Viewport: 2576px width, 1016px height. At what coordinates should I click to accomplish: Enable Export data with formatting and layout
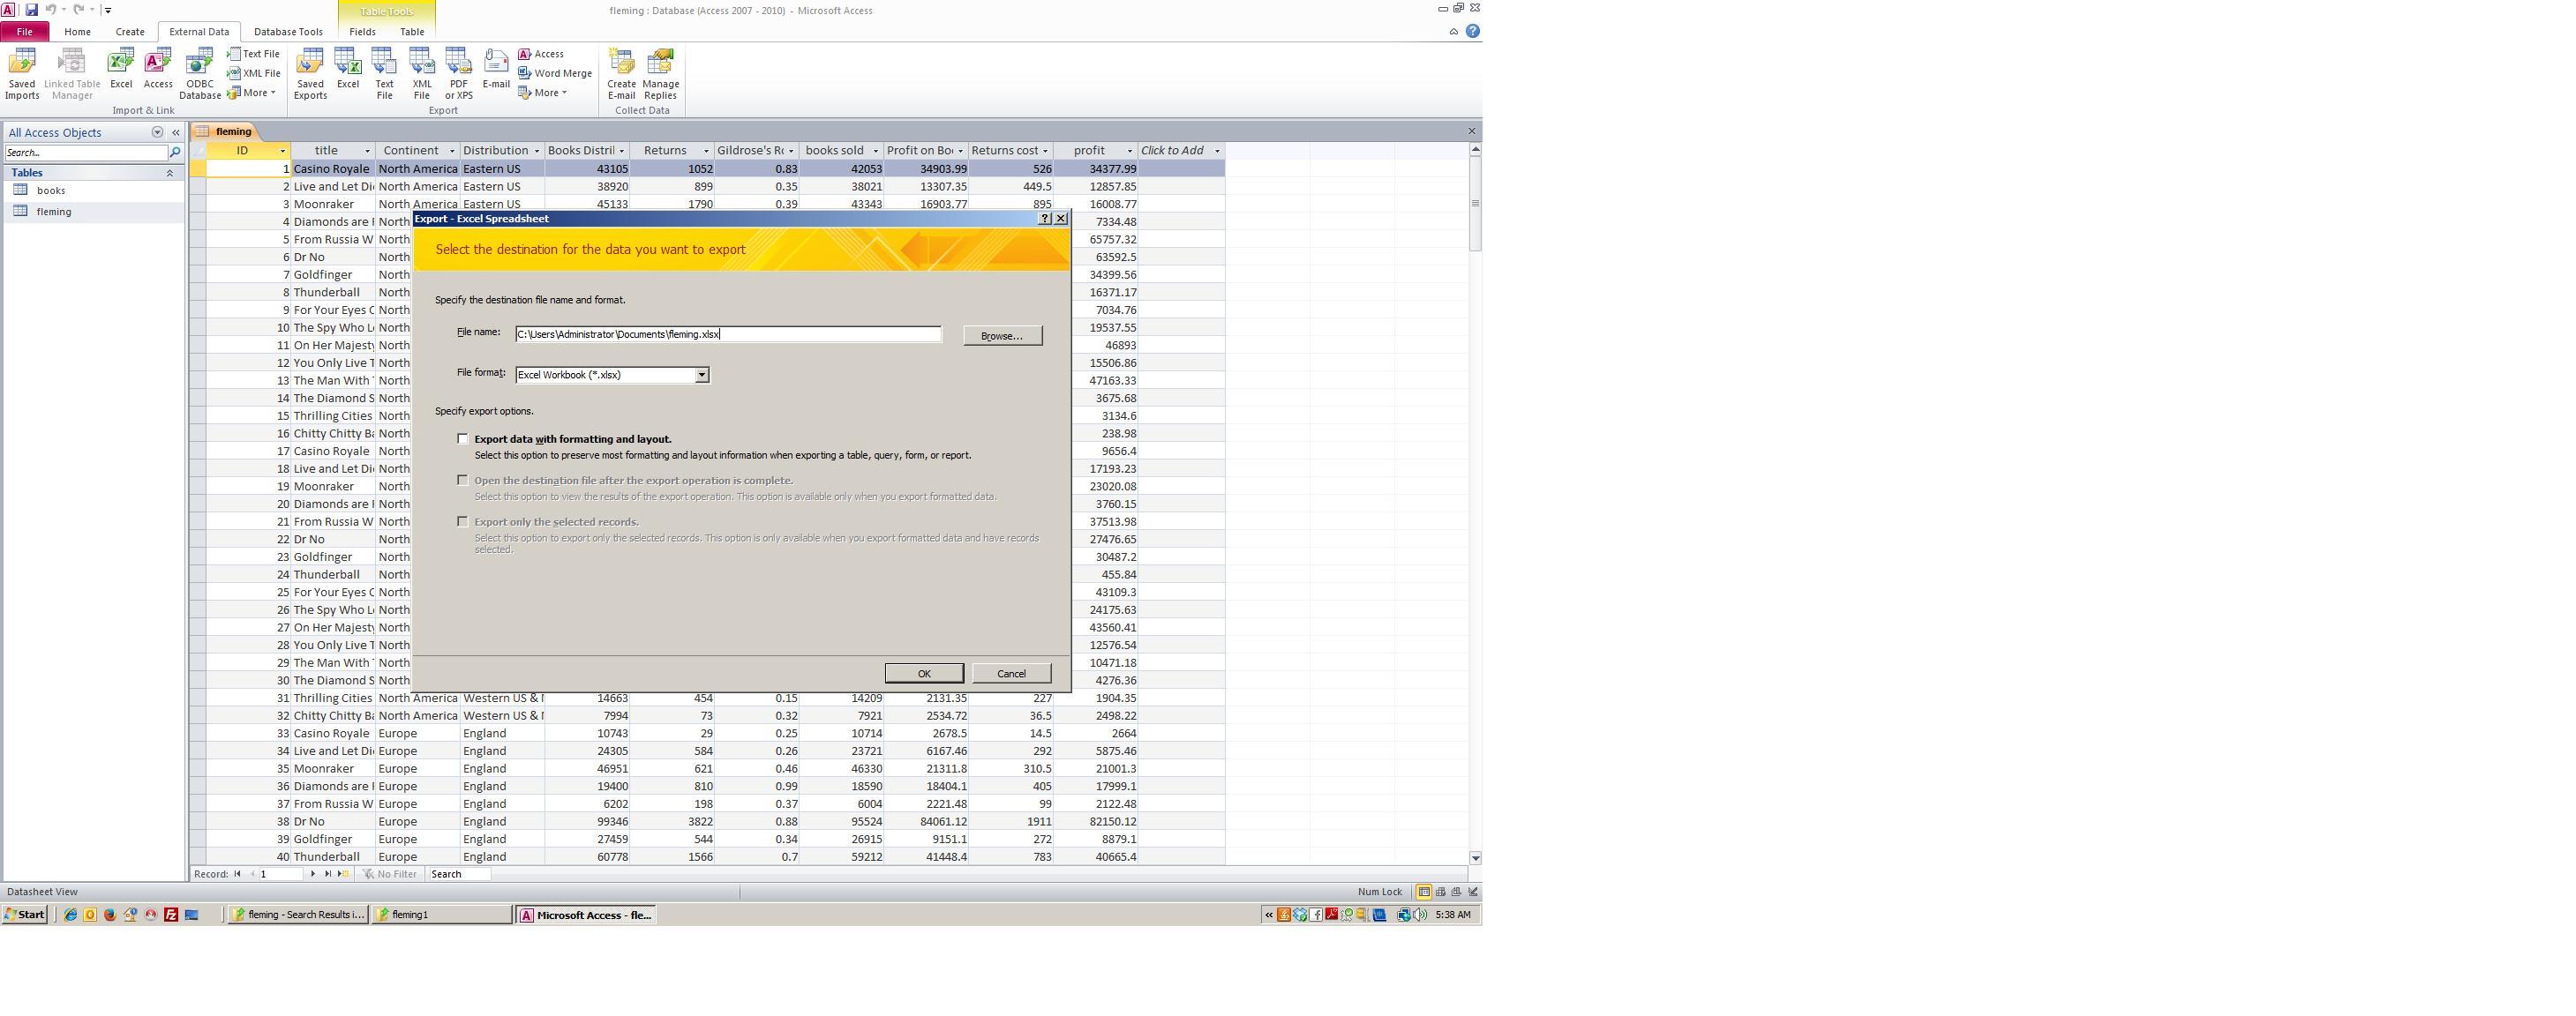[462, 438]
